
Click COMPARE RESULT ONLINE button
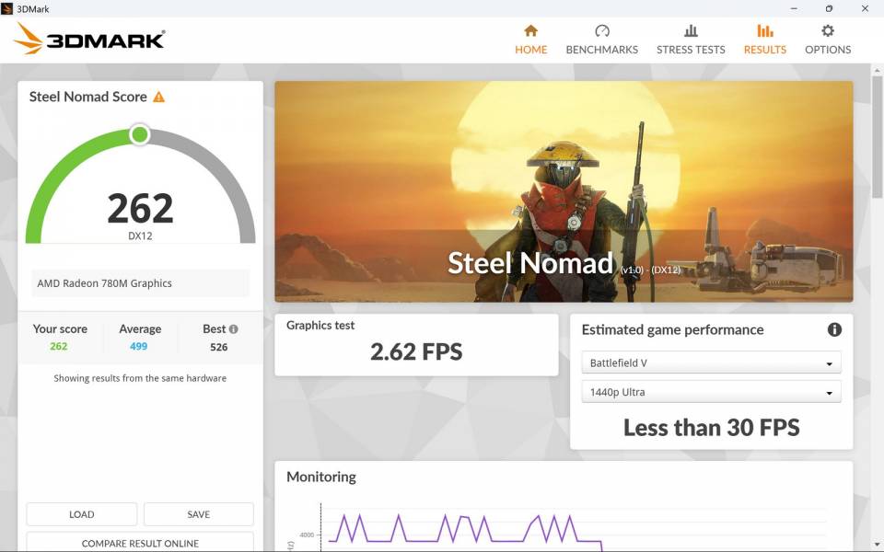tap(140, 543)
